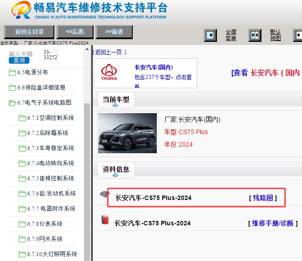This screenshot has height=261, width=302.
Task: Click folder icon for 6.7.5座椅控制系统
Action: [x=22, y=178]
